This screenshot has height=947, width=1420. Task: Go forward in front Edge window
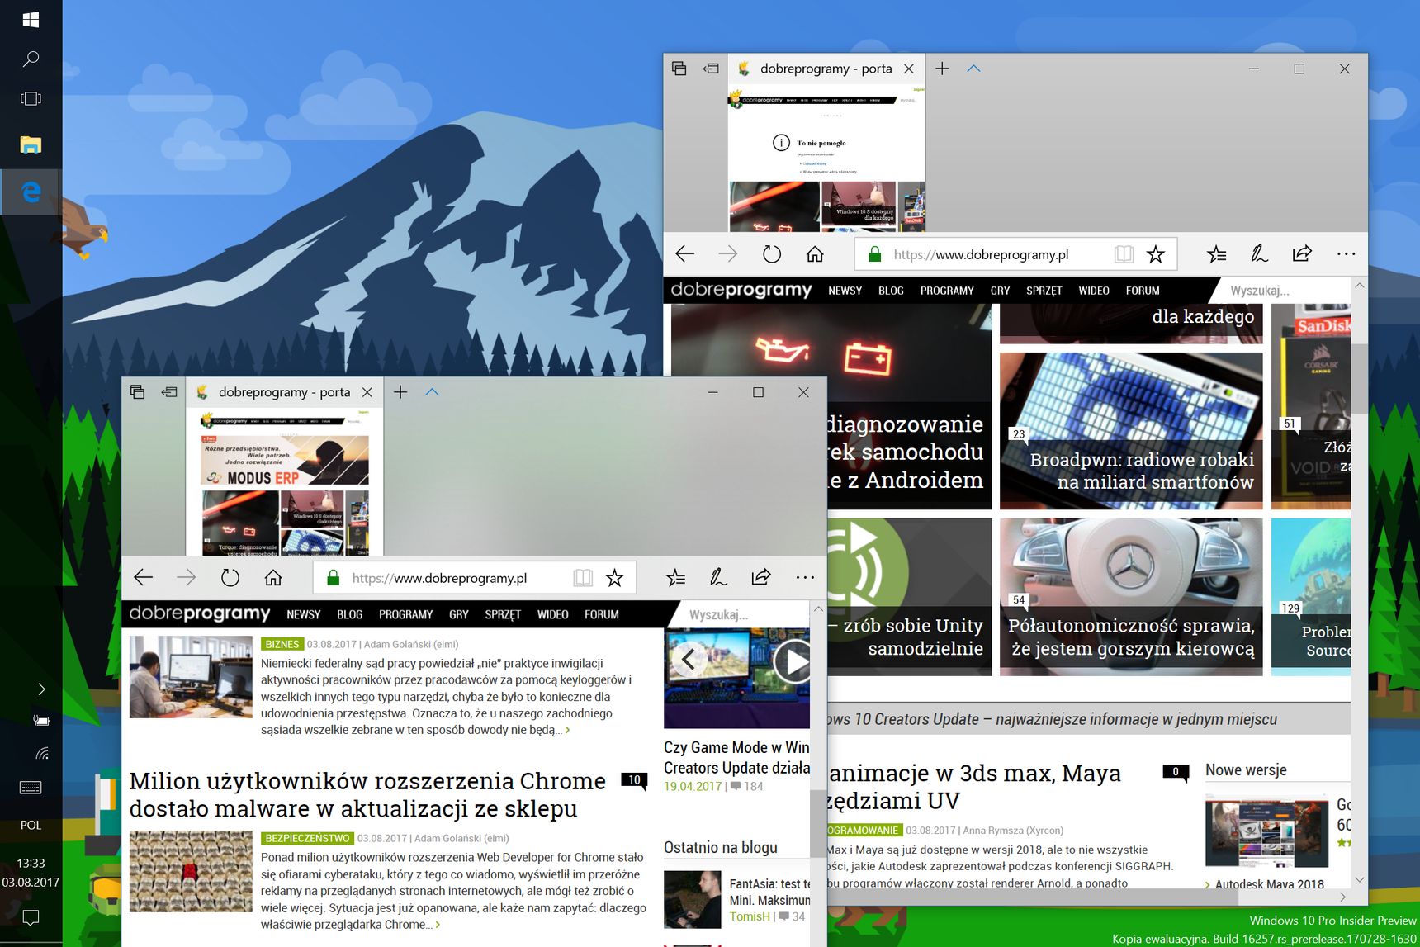[x=187, y=578]
